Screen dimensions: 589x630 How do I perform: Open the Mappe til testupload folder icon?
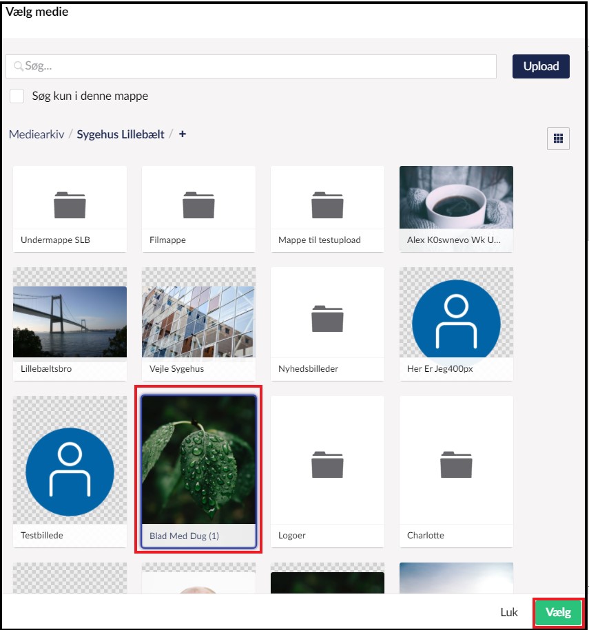point(327,205)
